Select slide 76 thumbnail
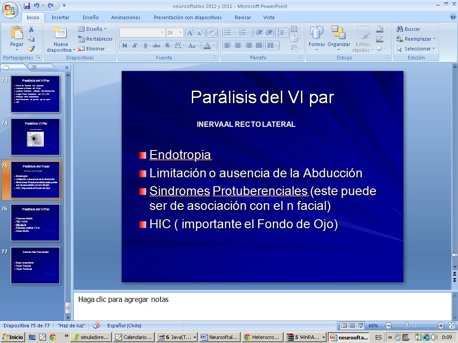The image size is (458, 343). 35,222
